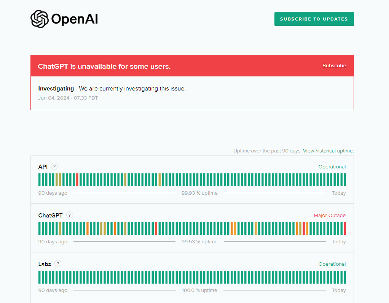This screenshot has width=389, height=303.
Task: Click 'Today' under the Labs chart
Action: click(339, 290)
